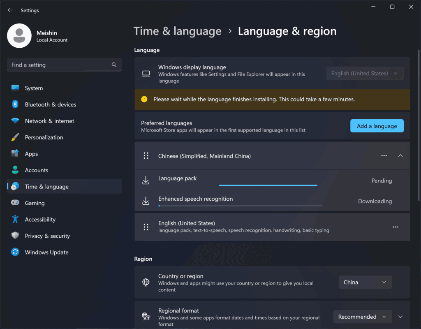Click the Language pack progress bar
Screen dimensions: 421x329
tap(268, 185)
